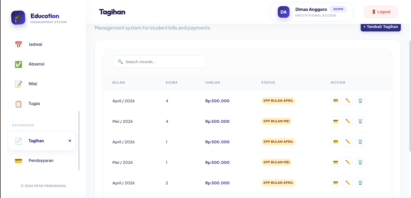Image resolution: width=411 pixels, height=198 pixels.
Task: Edit the April / 2026 bill for siswa 2
Action: tap(348, 183)
